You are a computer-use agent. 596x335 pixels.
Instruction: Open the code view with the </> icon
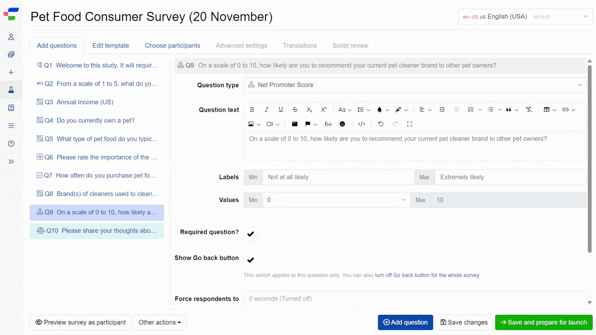pyautogui.click(x=361, y=124)
